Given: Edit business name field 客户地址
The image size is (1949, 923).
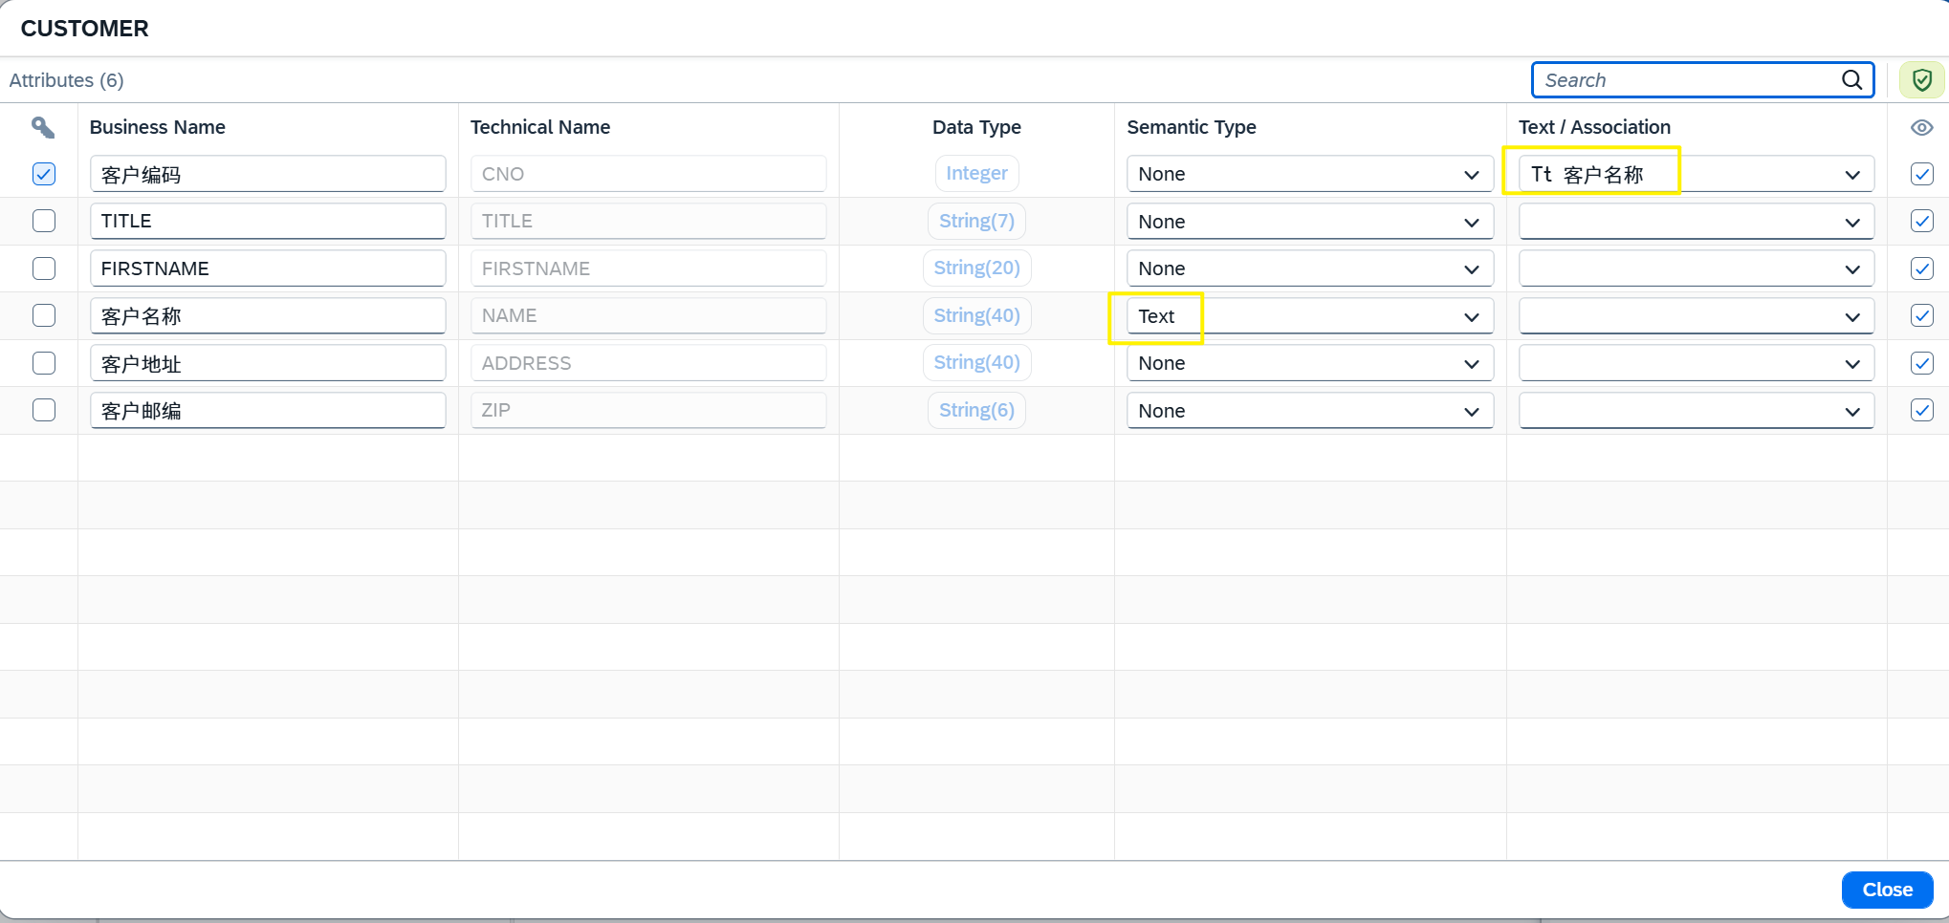Looking at the screenshot, I should 268,363.
